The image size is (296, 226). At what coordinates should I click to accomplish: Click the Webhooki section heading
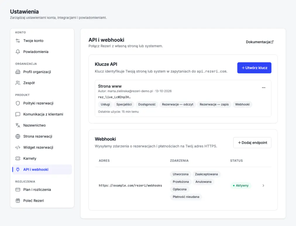[105, 139]
